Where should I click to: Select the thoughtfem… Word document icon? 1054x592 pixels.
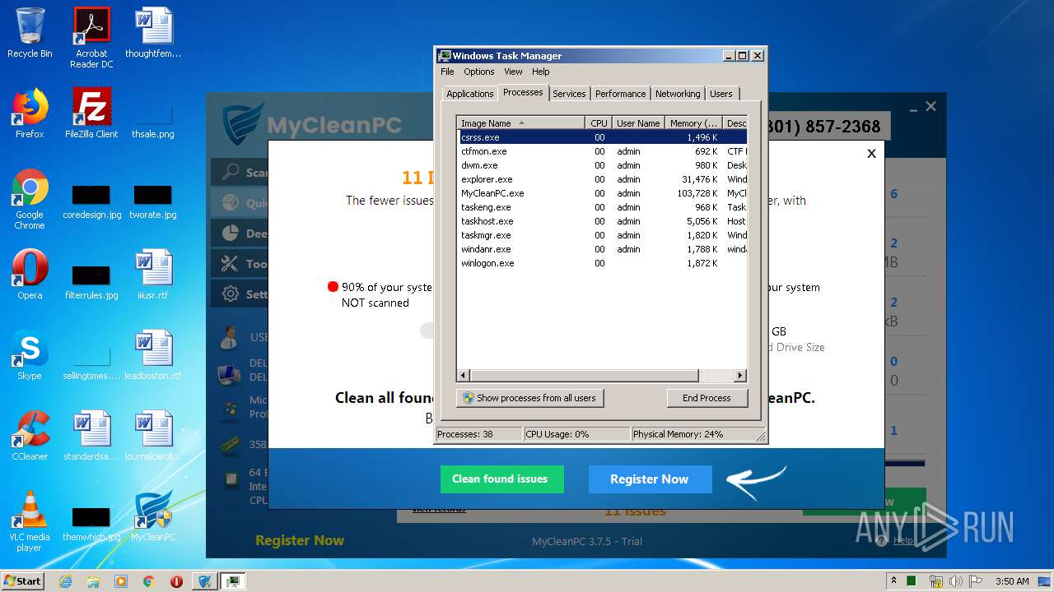153,33
